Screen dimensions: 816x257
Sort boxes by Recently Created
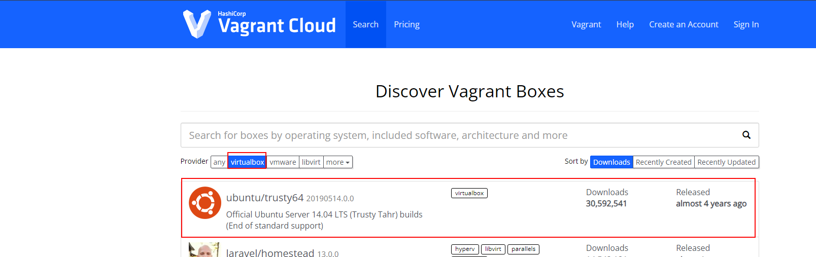click(x=664, y=162)
